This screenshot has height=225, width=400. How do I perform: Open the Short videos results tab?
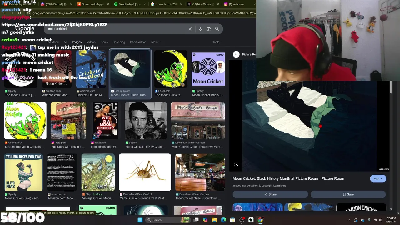[x=138, y=42]
